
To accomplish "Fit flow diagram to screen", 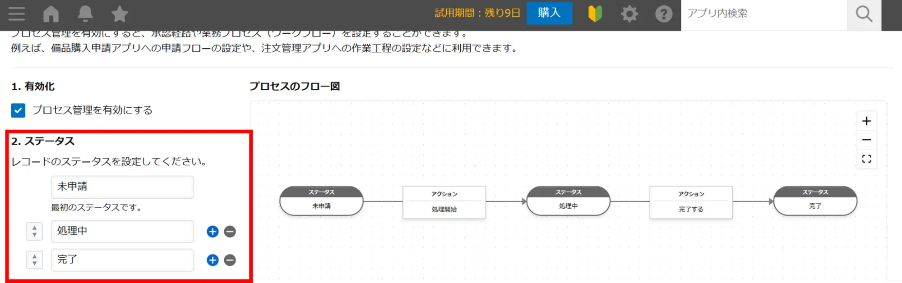I will (x=866, y=159).
